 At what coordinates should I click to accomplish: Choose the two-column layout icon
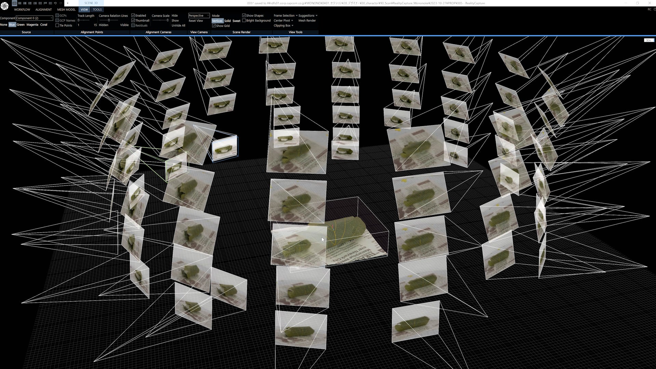19,3
